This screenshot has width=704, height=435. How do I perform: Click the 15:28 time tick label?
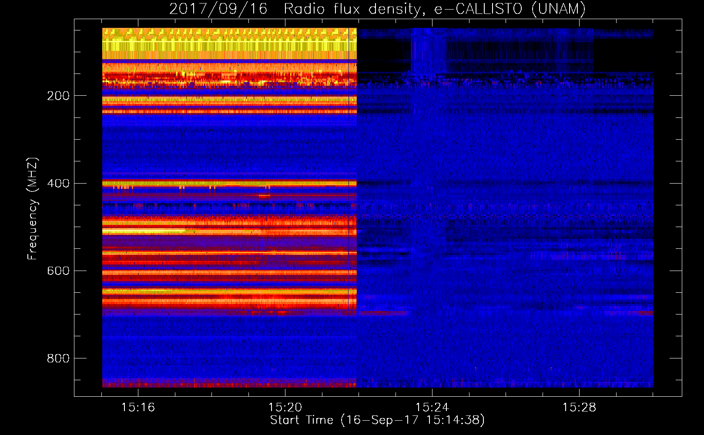point(579,407)
